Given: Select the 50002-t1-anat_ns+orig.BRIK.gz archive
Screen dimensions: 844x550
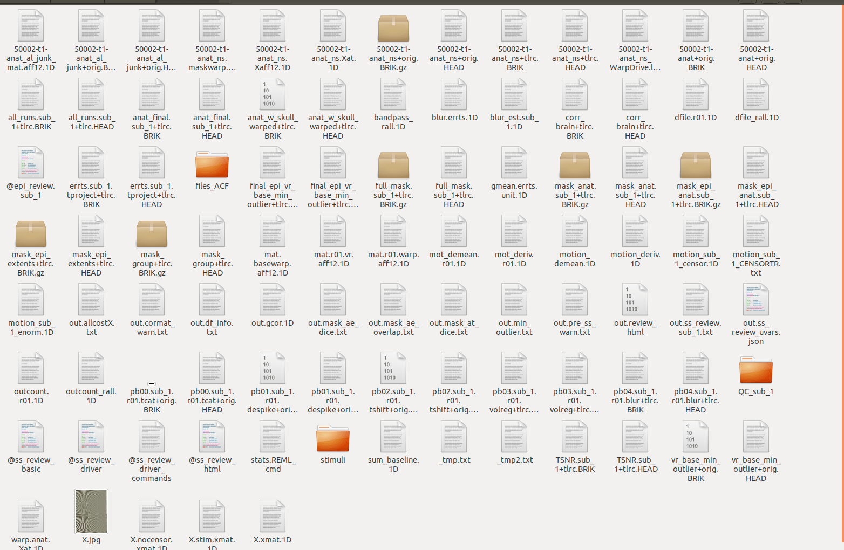Looking at the screenshot, I should [393, 27].
